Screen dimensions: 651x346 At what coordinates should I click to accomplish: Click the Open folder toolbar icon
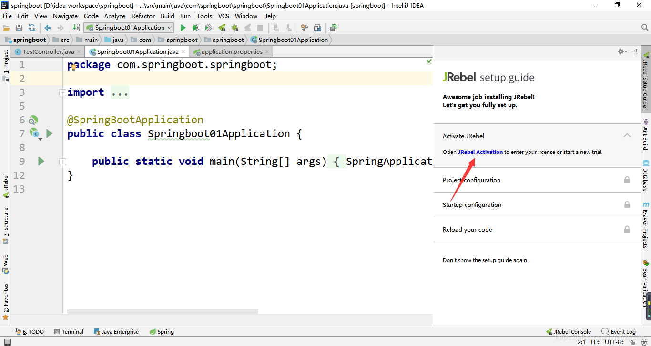(x=6, y=28)
